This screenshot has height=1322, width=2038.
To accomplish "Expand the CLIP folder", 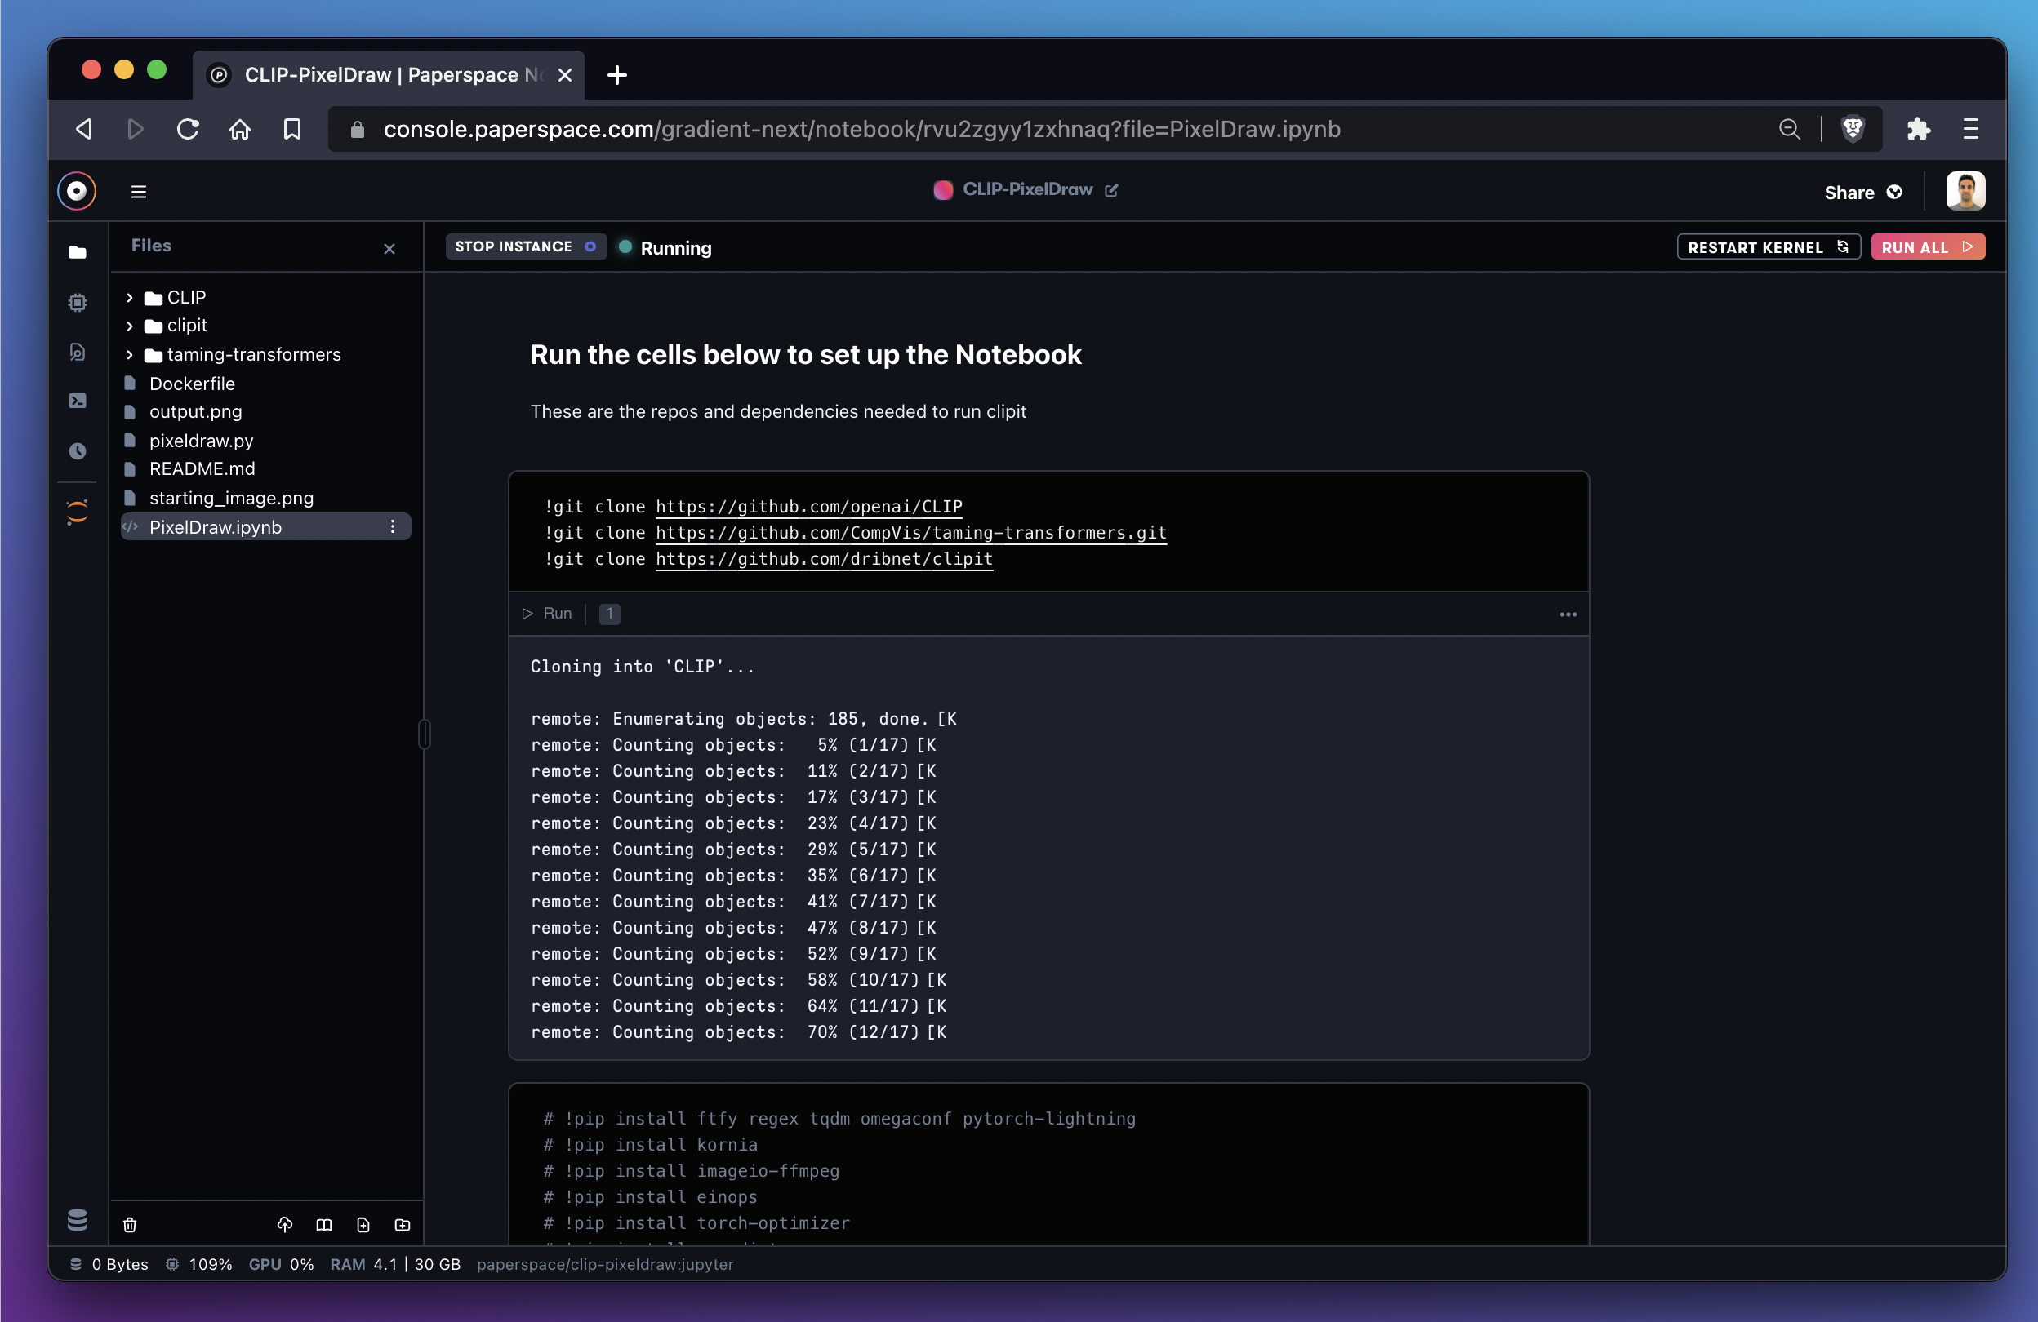I will (129, 298).
